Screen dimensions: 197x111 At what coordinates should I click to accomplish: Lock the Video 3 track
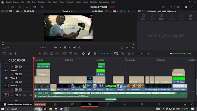(x=12, y=74)
